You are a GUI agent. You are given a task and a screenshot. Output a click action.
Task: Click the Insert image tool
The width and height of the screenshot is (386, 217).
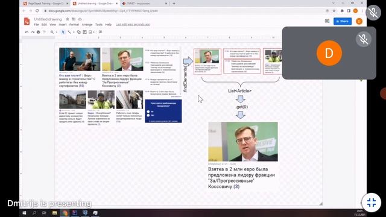(90, 32)
